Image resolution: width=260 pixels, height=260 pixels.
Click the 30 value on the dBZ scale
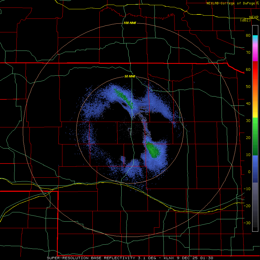(248, 120)
